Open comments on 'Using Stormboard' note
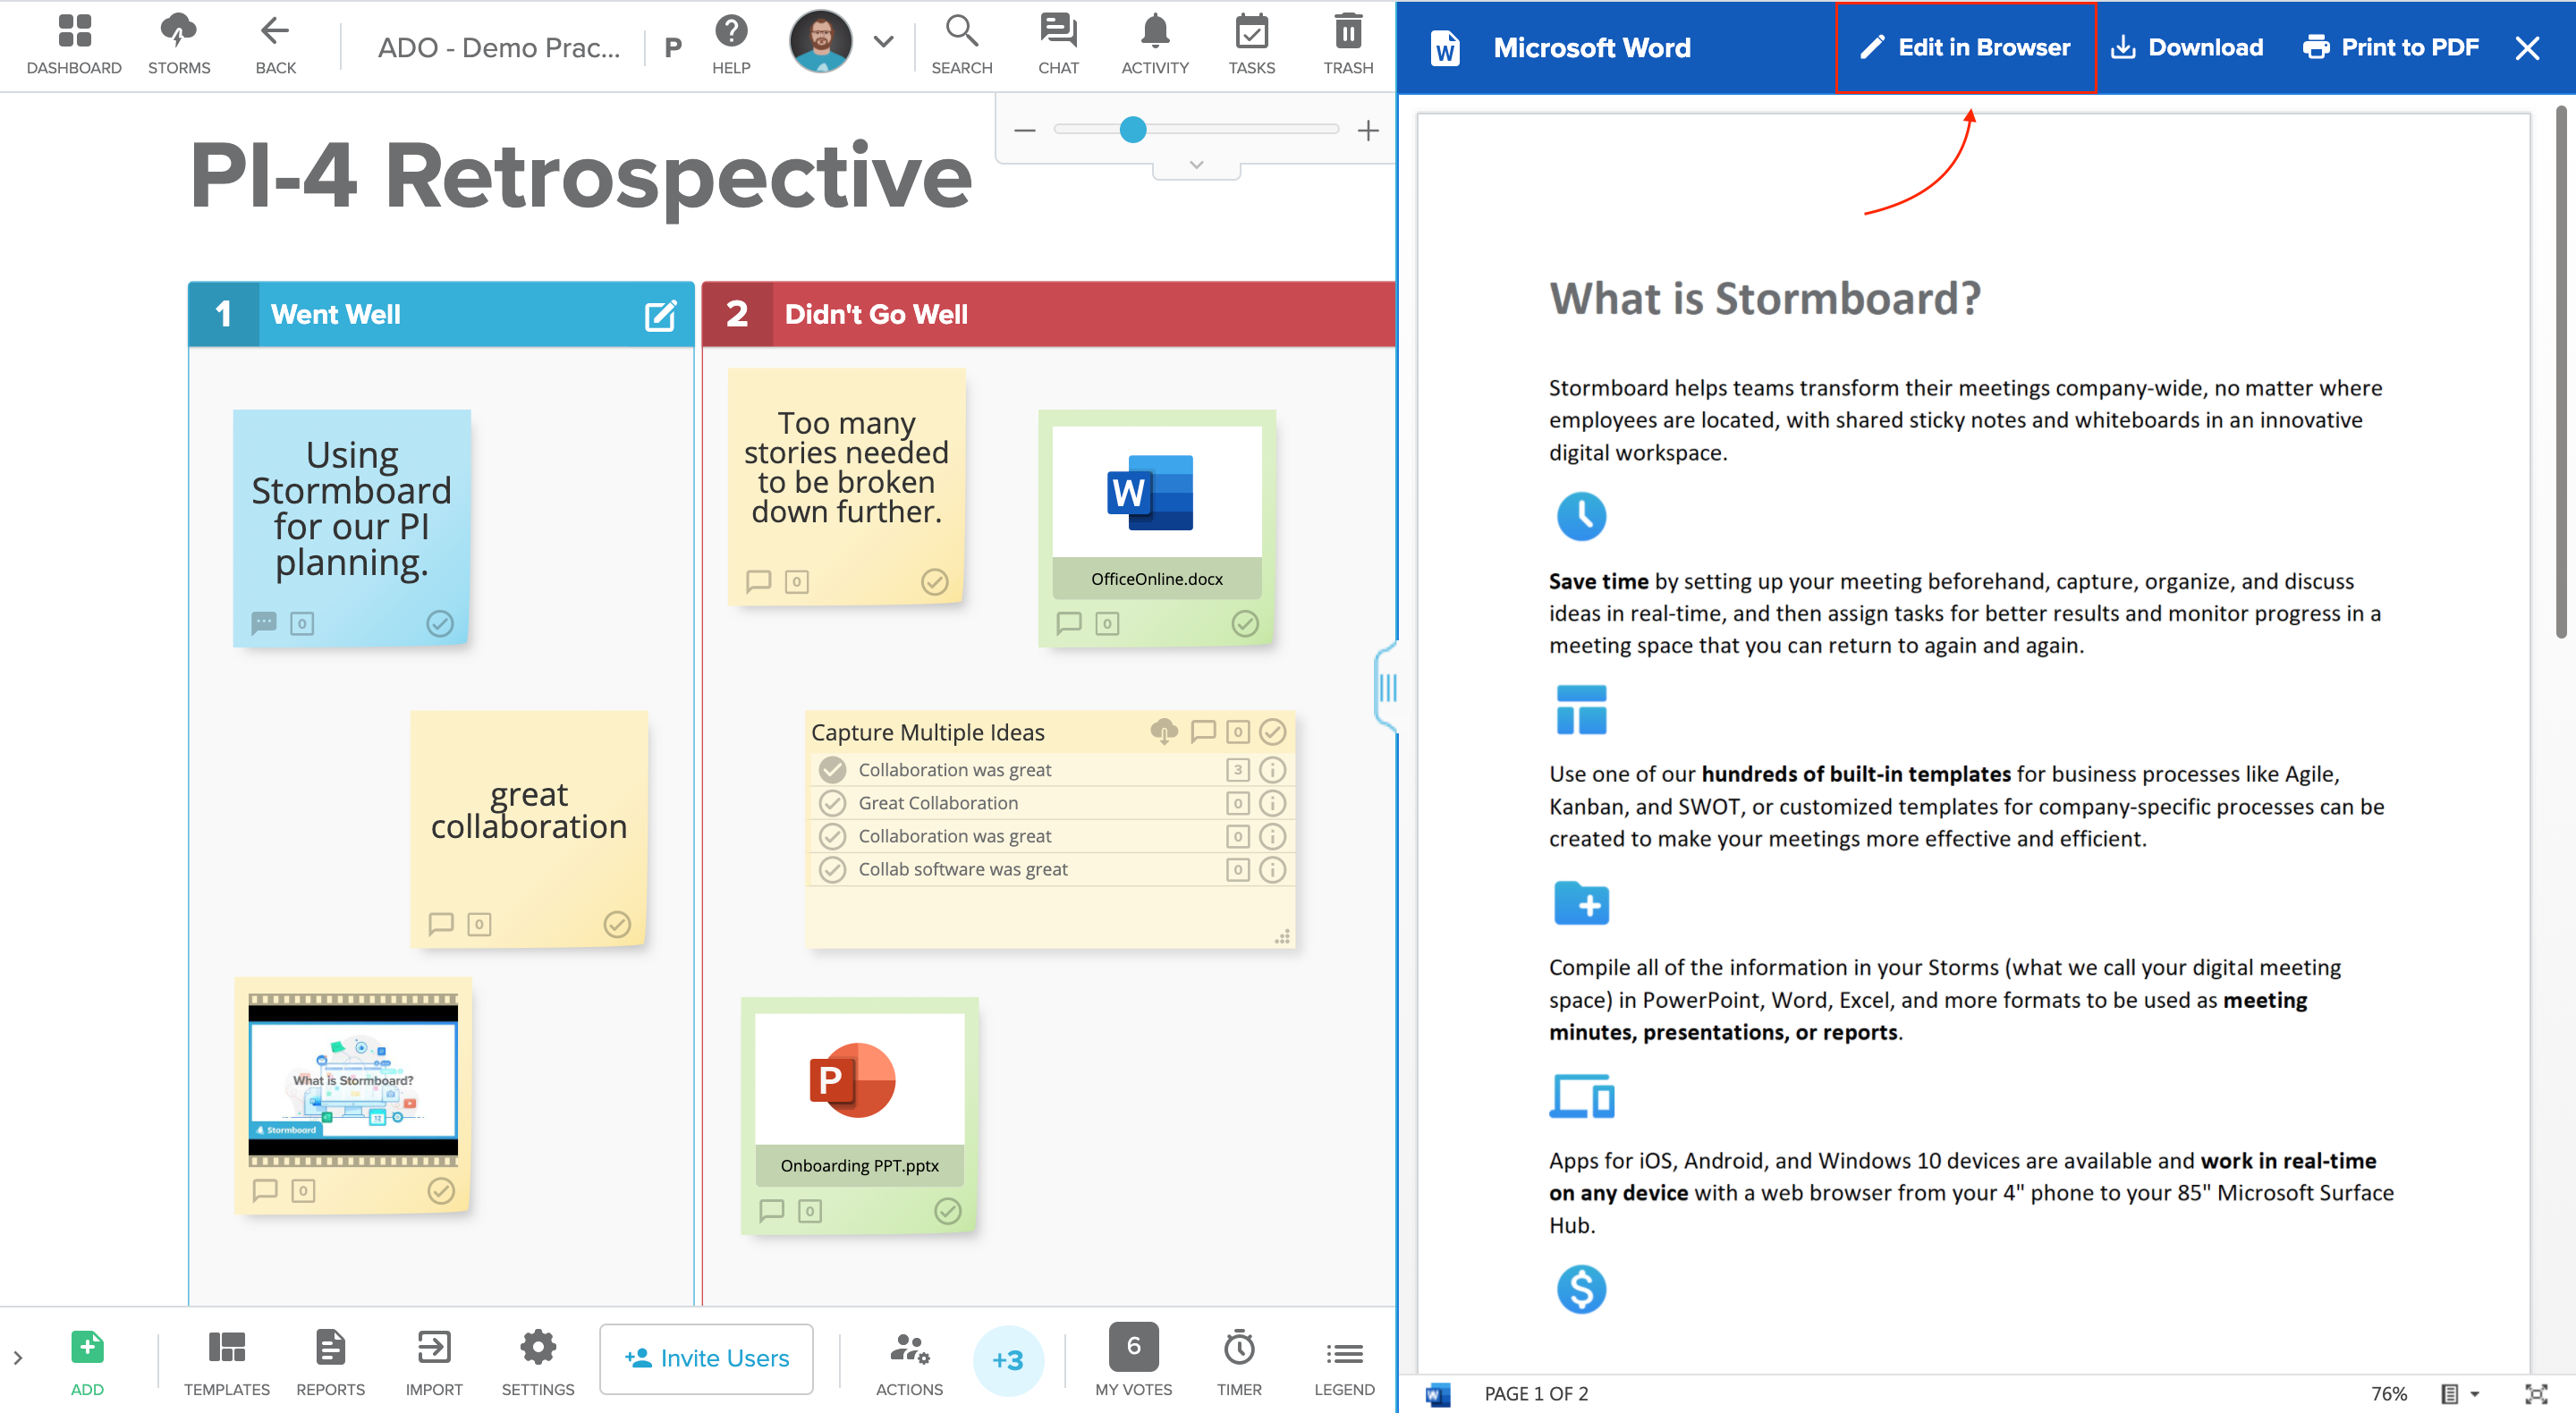2576x1413 pixels. [x=263, y=623]
